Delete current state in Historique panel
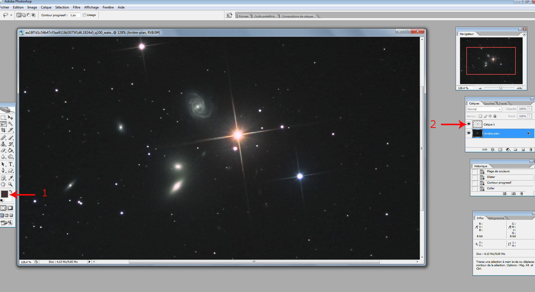 coord(521,194)
